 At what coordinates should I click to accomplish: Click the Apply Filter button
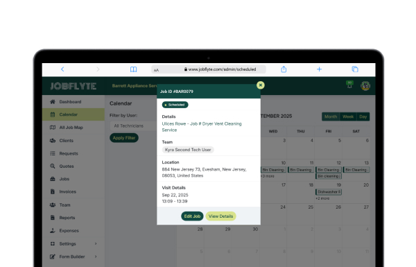124,138
